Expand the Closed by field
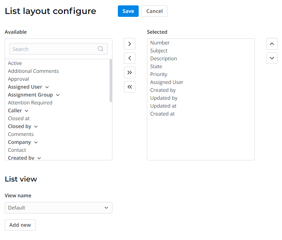282x240 pixels. pos(36,127)
